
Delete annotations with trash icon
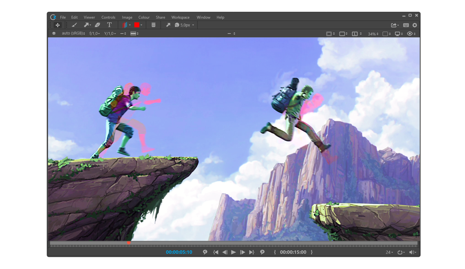coord(153,25)
